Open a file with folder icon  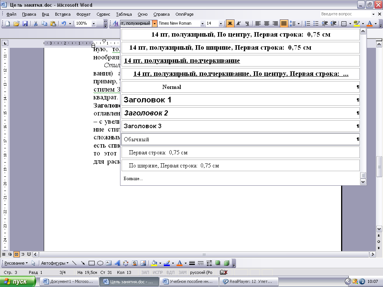point(16,24)
